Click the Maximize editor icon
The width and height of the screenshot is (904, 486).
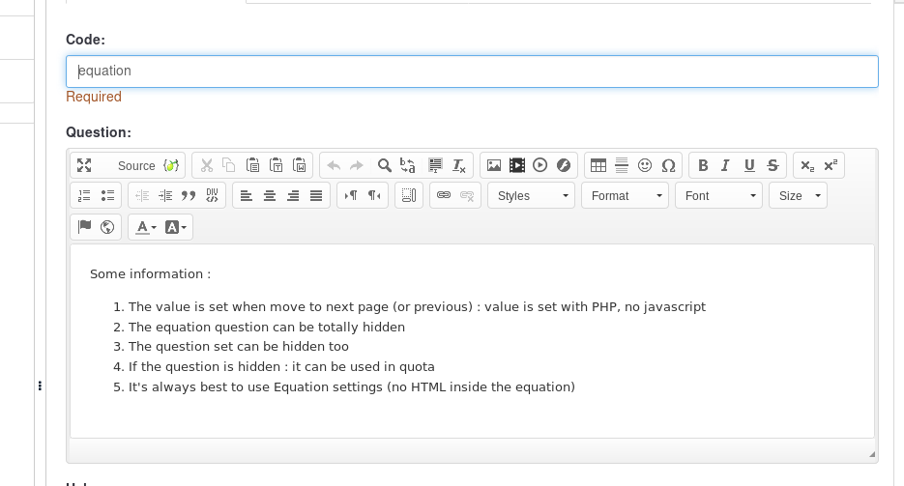point(84,165)
